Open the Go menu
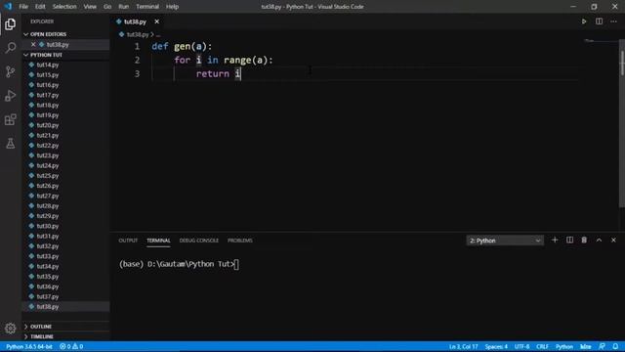625x352 pixels. 107,7
